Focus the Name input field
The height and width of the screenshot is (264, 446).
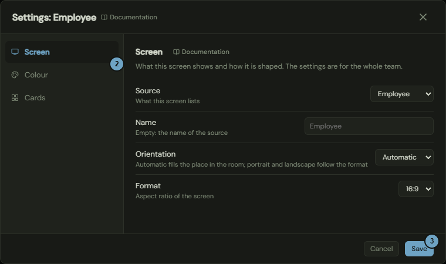point(369,126)
